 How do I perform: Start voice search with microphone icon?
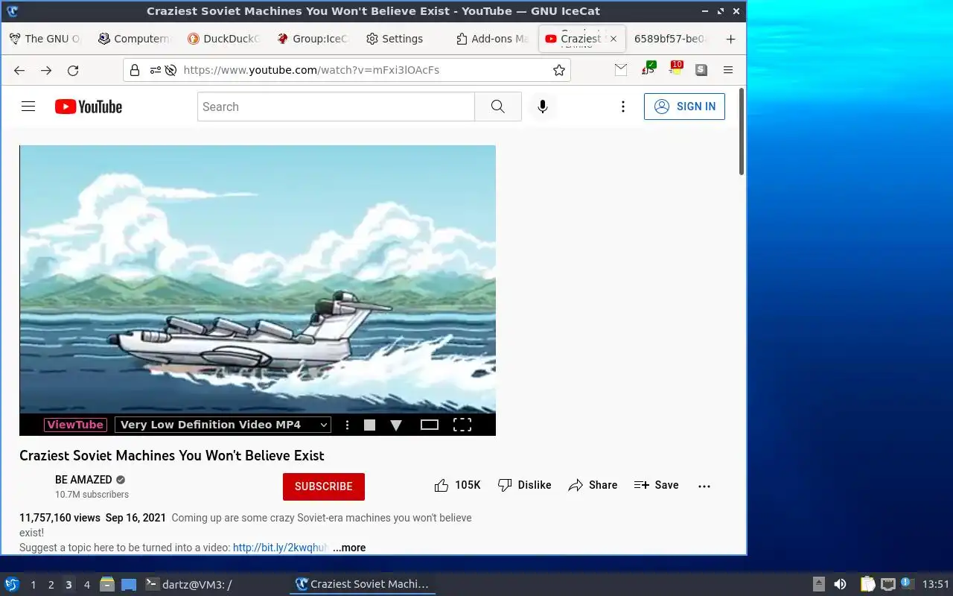(x=543, y=107)
